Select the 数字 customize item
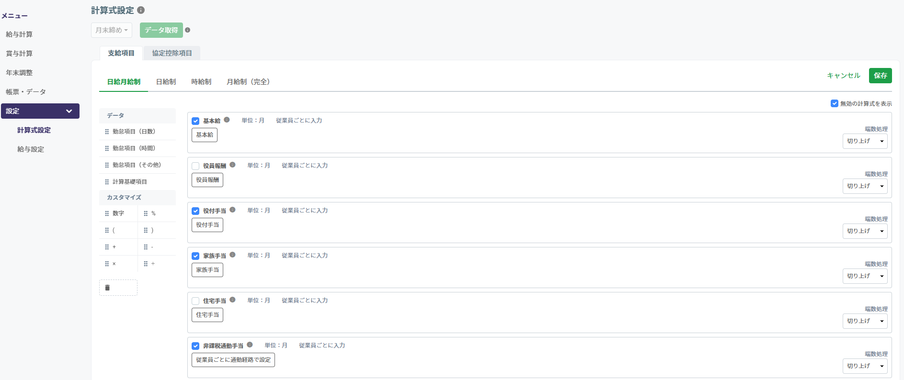Image resolution: width=904 pixels, height=380 pixels. (118, 213)
